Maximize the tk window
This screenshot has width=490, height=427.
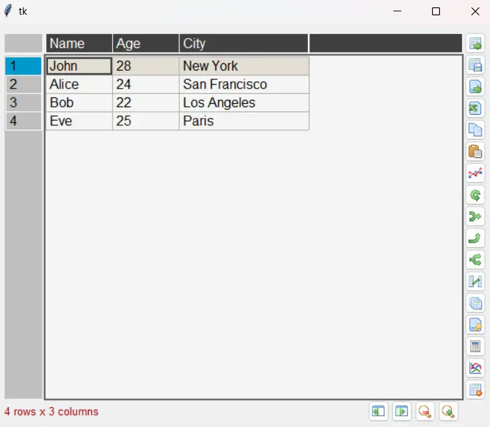[x=436, y=11]
